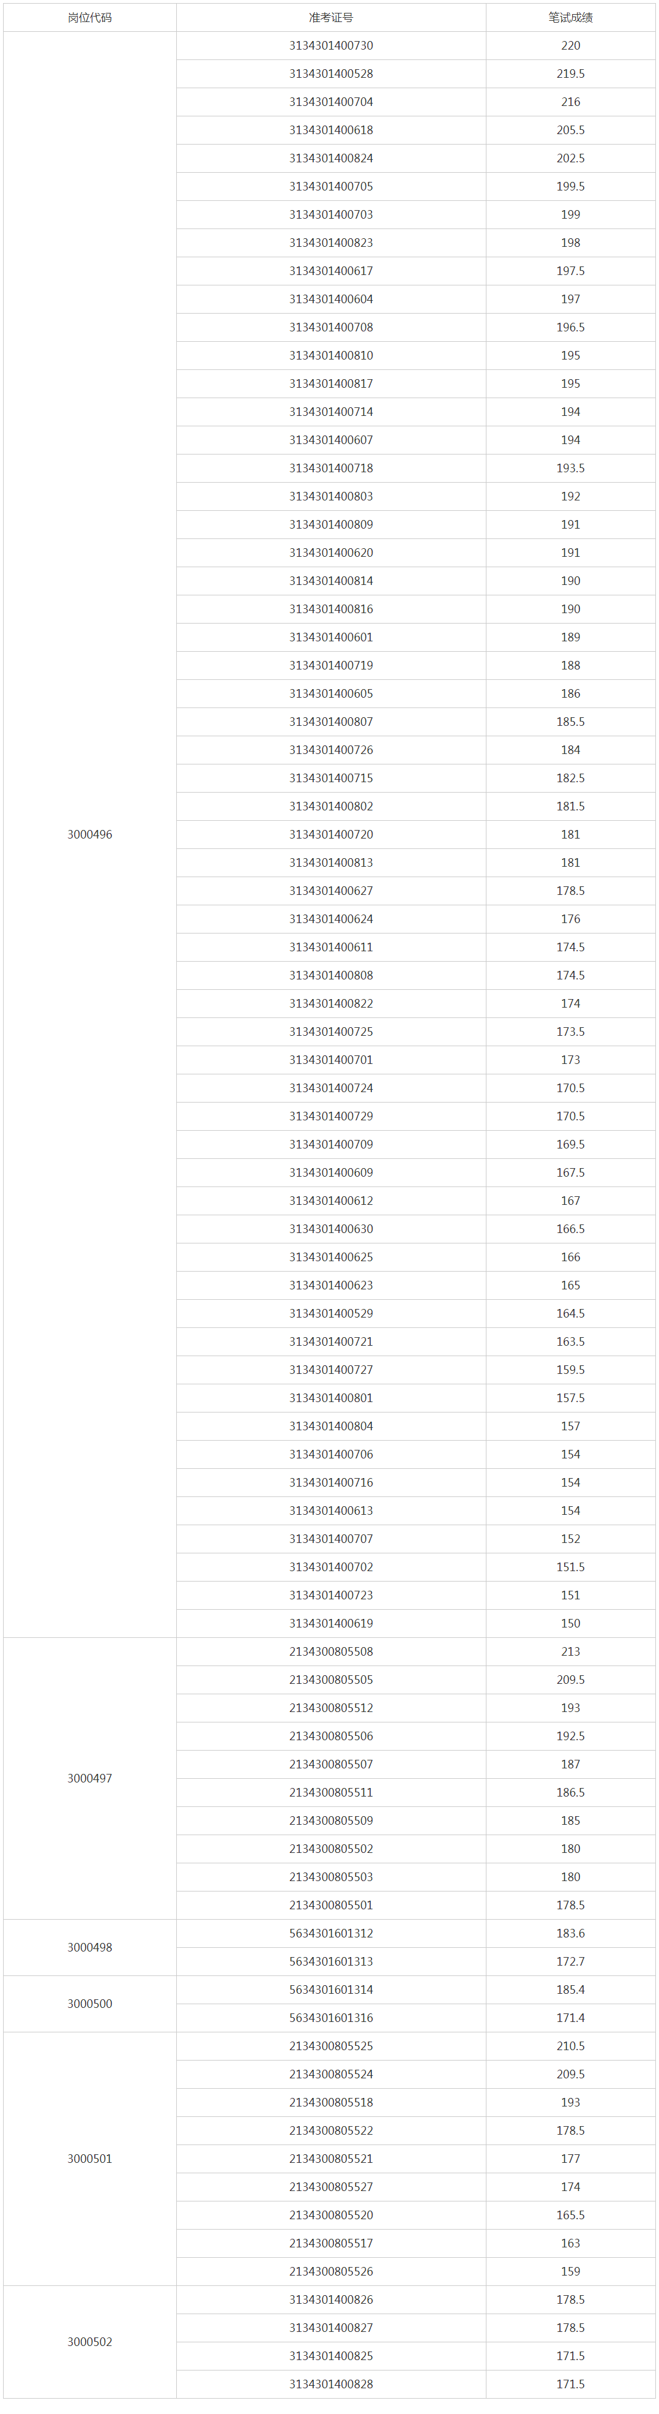The image size is (659, 2414).
Task: Click exam number 2134300805508
Action: tap(332, 1651)
